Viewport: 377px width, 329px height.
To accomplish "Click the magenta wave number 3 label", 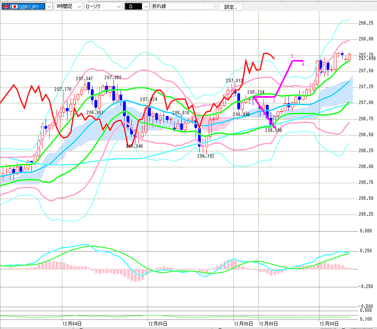I will pyautogui.click(x=292, y=56).
